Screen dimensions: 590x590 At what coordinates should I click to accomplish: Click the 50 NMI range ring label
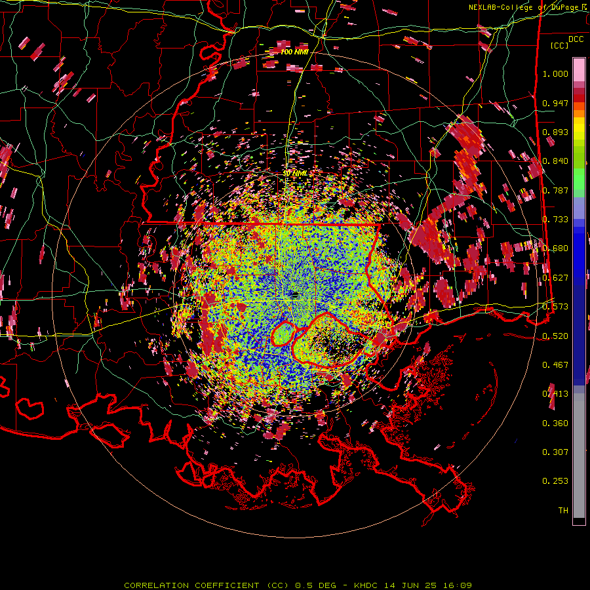[x=294, y=174]
